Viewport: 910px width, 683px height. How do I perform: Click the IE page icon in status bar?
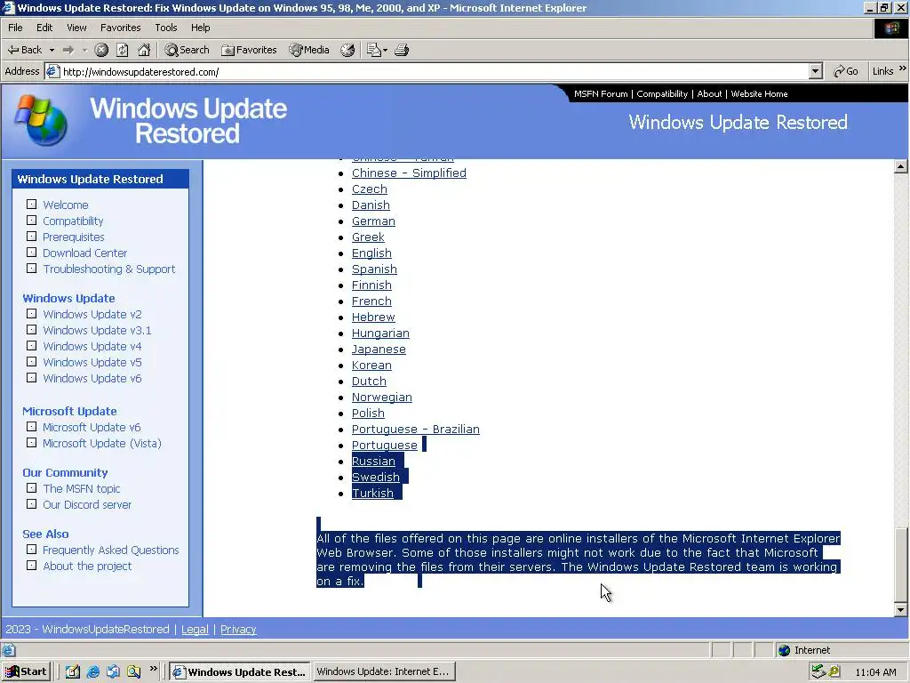pyautogui.click(x=8, y=650)
